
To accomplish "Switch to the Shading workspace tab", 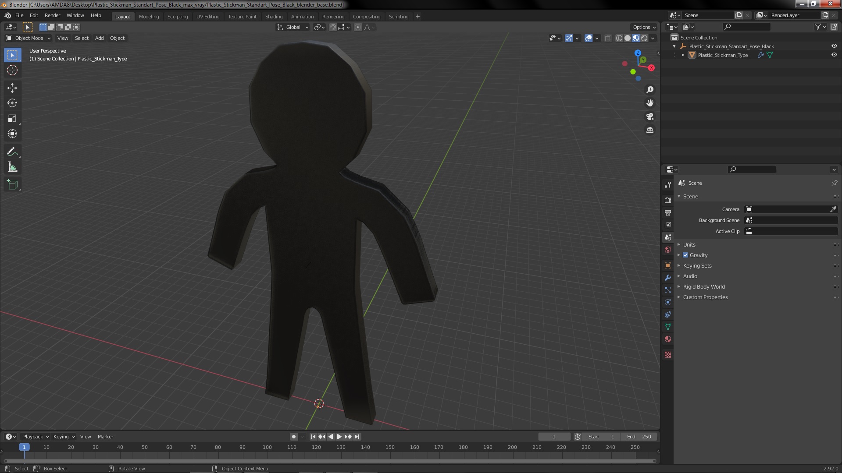I will (274, 17).
